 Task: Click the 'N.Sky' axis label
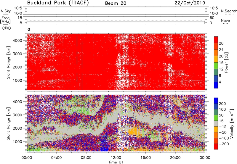pyautogui.click(x=6, y=11)
